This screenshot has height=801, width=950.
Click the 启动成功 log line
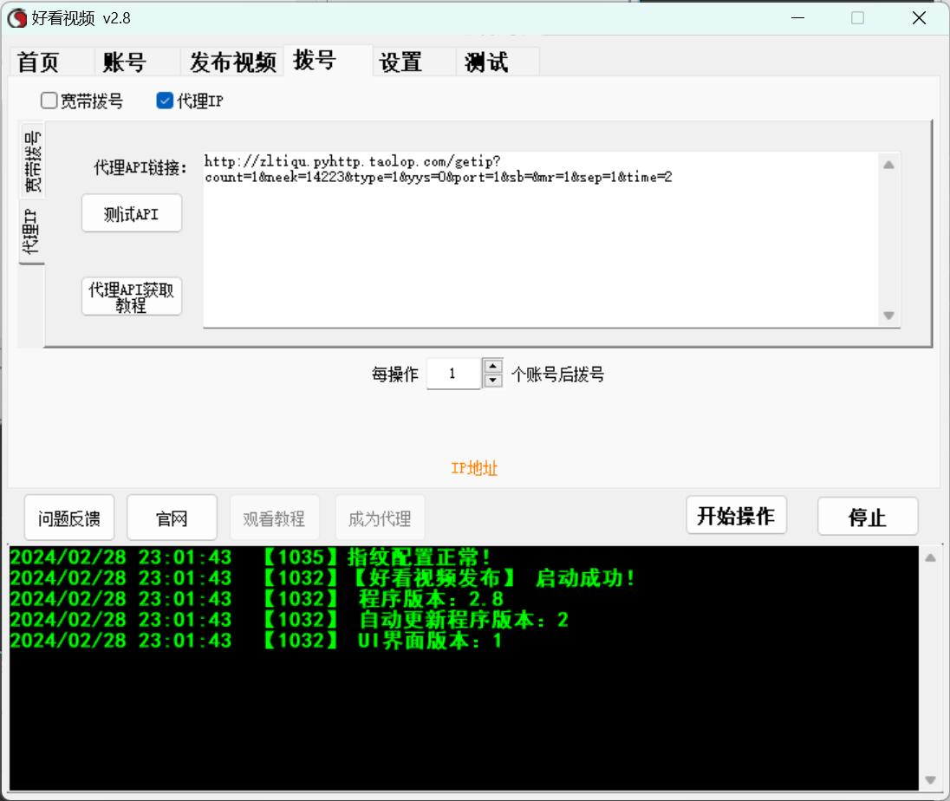coord(322,578)
